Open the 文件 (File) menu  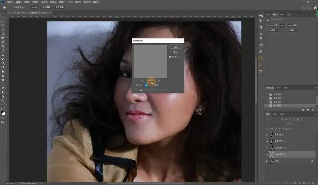click(x=10, y=2)
